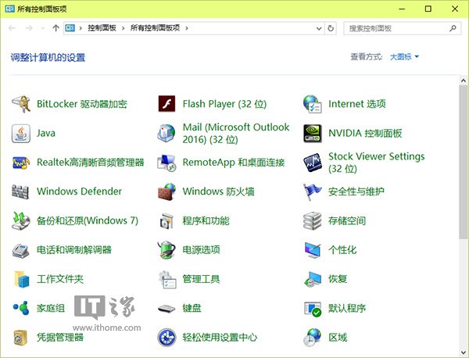Open the Internet 选项 link

point(356,104)
